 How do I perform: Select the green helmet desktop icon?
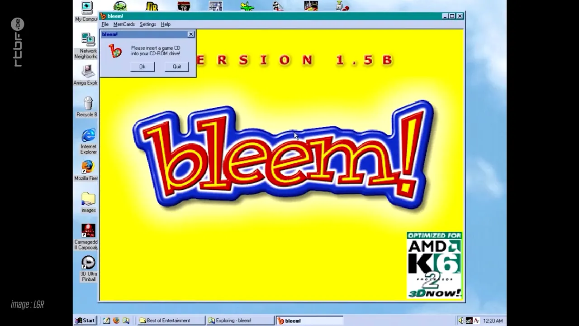pos(120,6)
